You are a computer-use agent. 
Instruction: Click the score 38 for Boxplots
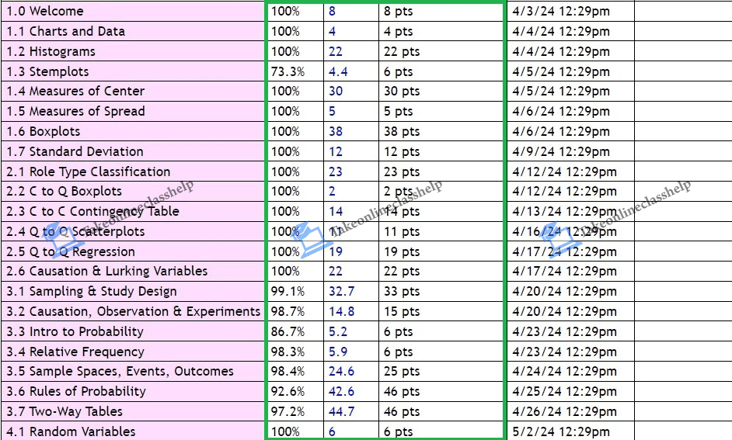(336, 131)
